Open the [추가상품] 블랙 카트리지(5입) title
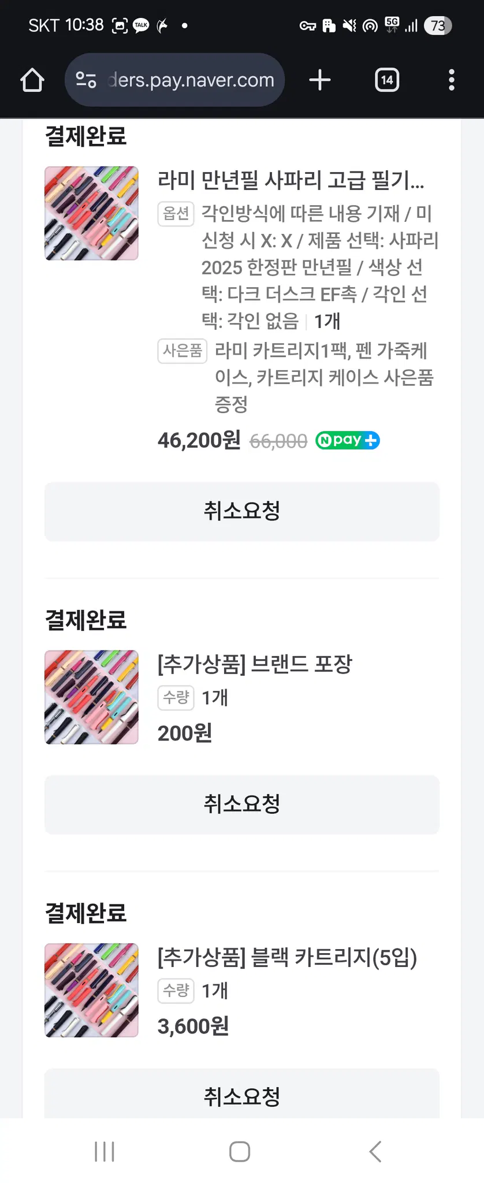Image resolution: width=484 pixels, height=1183 pixels. pyautogui.click(x=287, y=957)
